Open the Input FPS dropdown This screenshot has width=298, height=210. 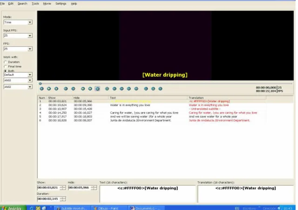(x=18, y=35)
